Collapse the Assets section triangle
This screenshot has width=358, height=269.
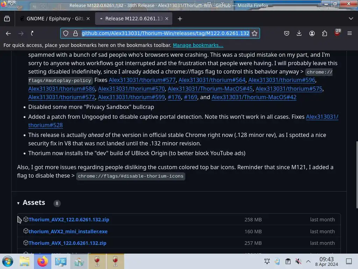click(18, 203)
